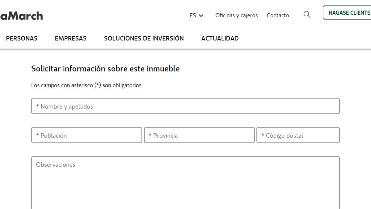Open the PERSONAS menu

(x=22, y=38)
